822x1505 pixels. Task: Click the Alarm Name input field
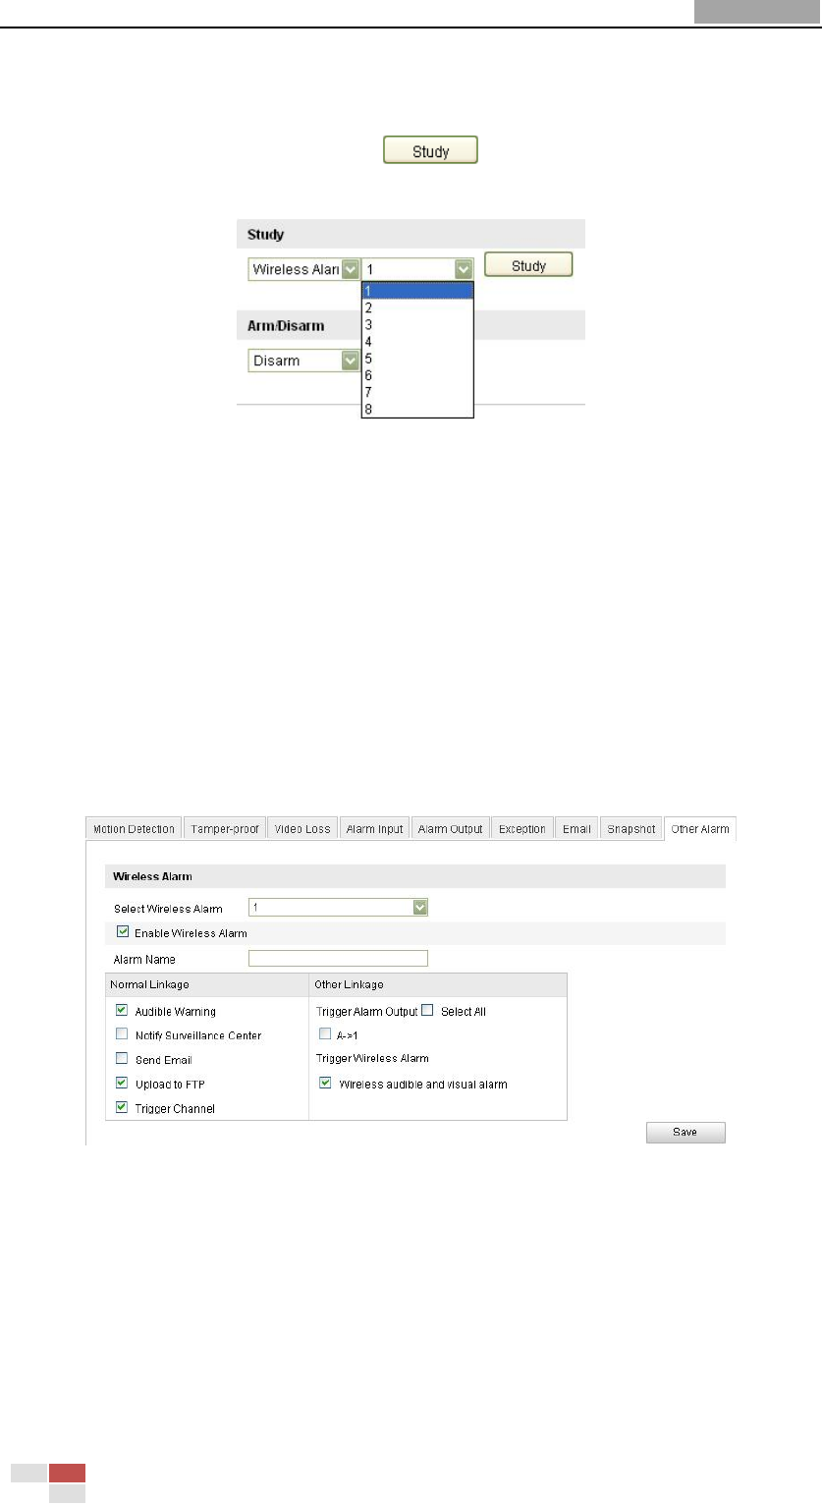click(338, 959)
